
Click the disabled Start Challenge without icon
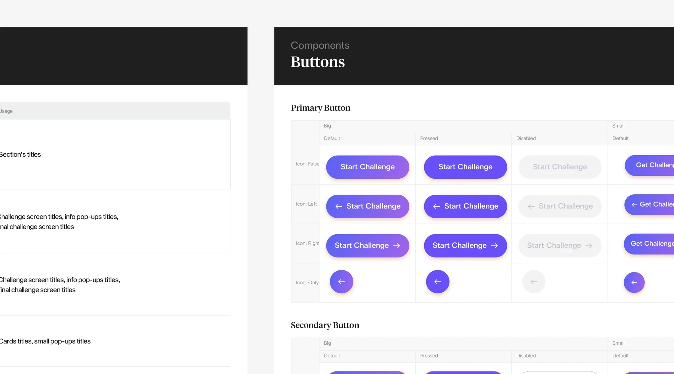(x=559, y=167)
